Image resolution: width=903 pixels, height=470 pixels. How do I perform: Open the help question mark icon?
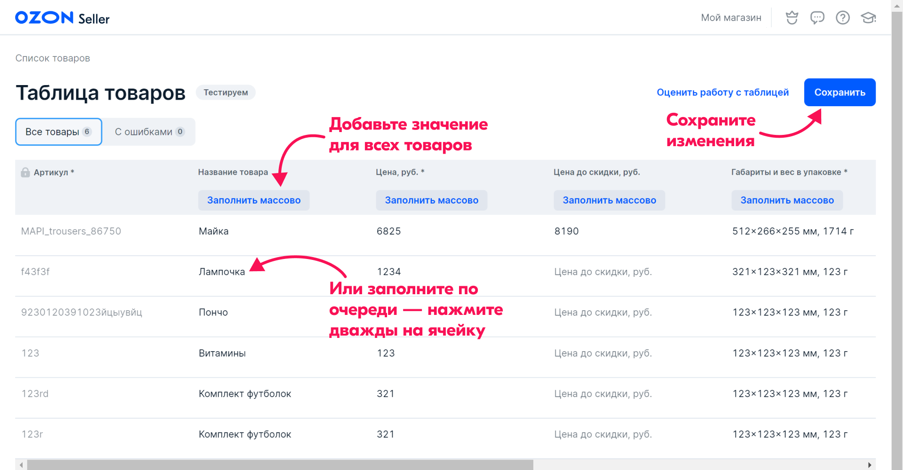tap(843, 18)
